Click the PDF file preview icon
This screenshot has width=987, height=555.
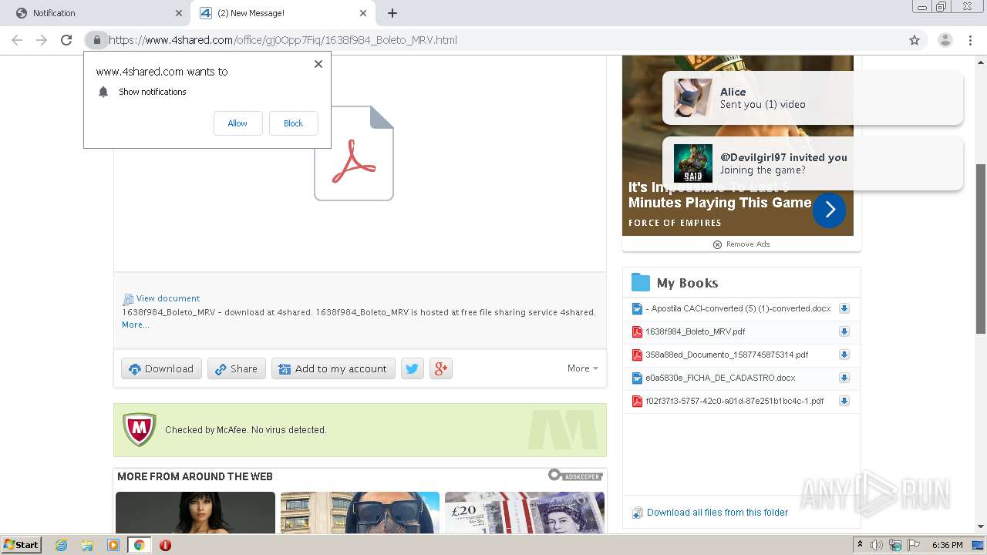point(354,153)
